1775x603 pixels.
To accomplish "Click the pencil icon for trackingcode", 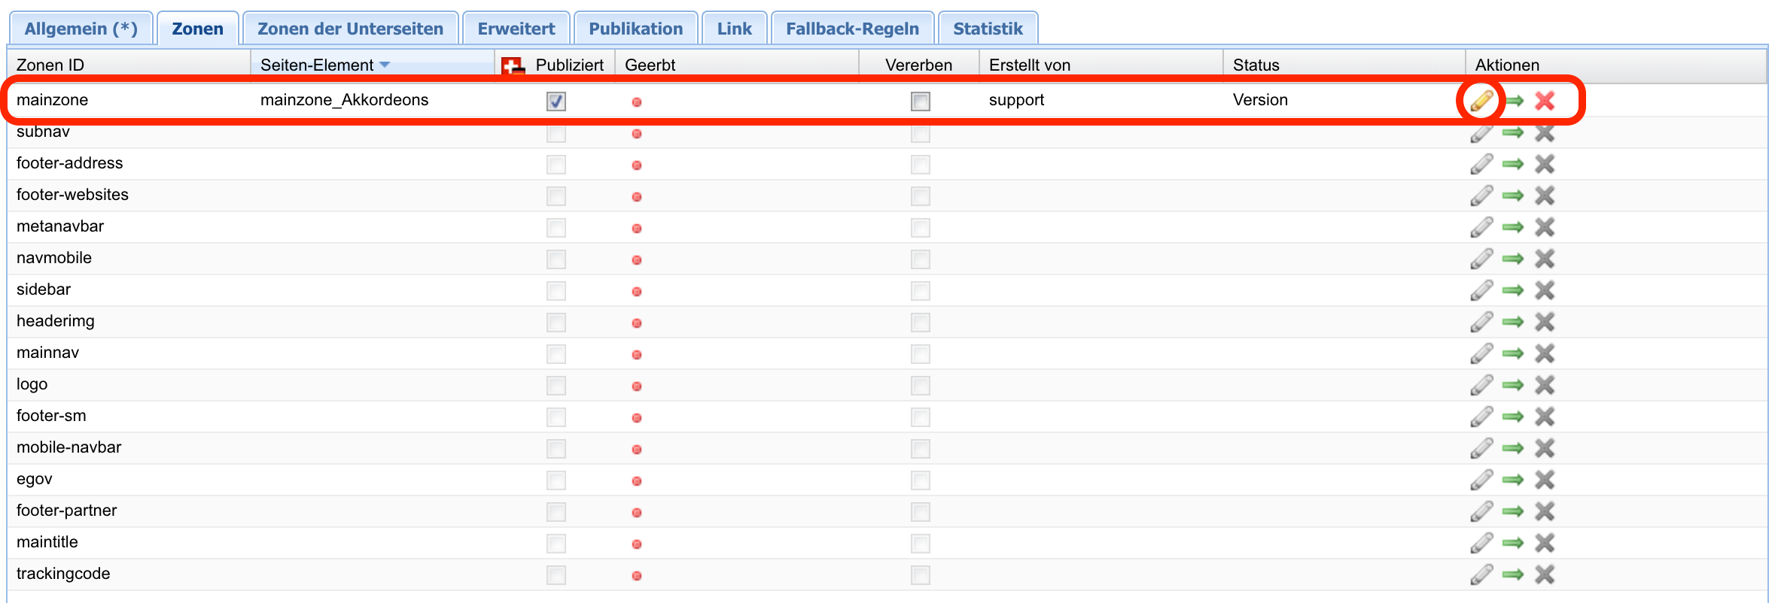I will point(1481,574).
